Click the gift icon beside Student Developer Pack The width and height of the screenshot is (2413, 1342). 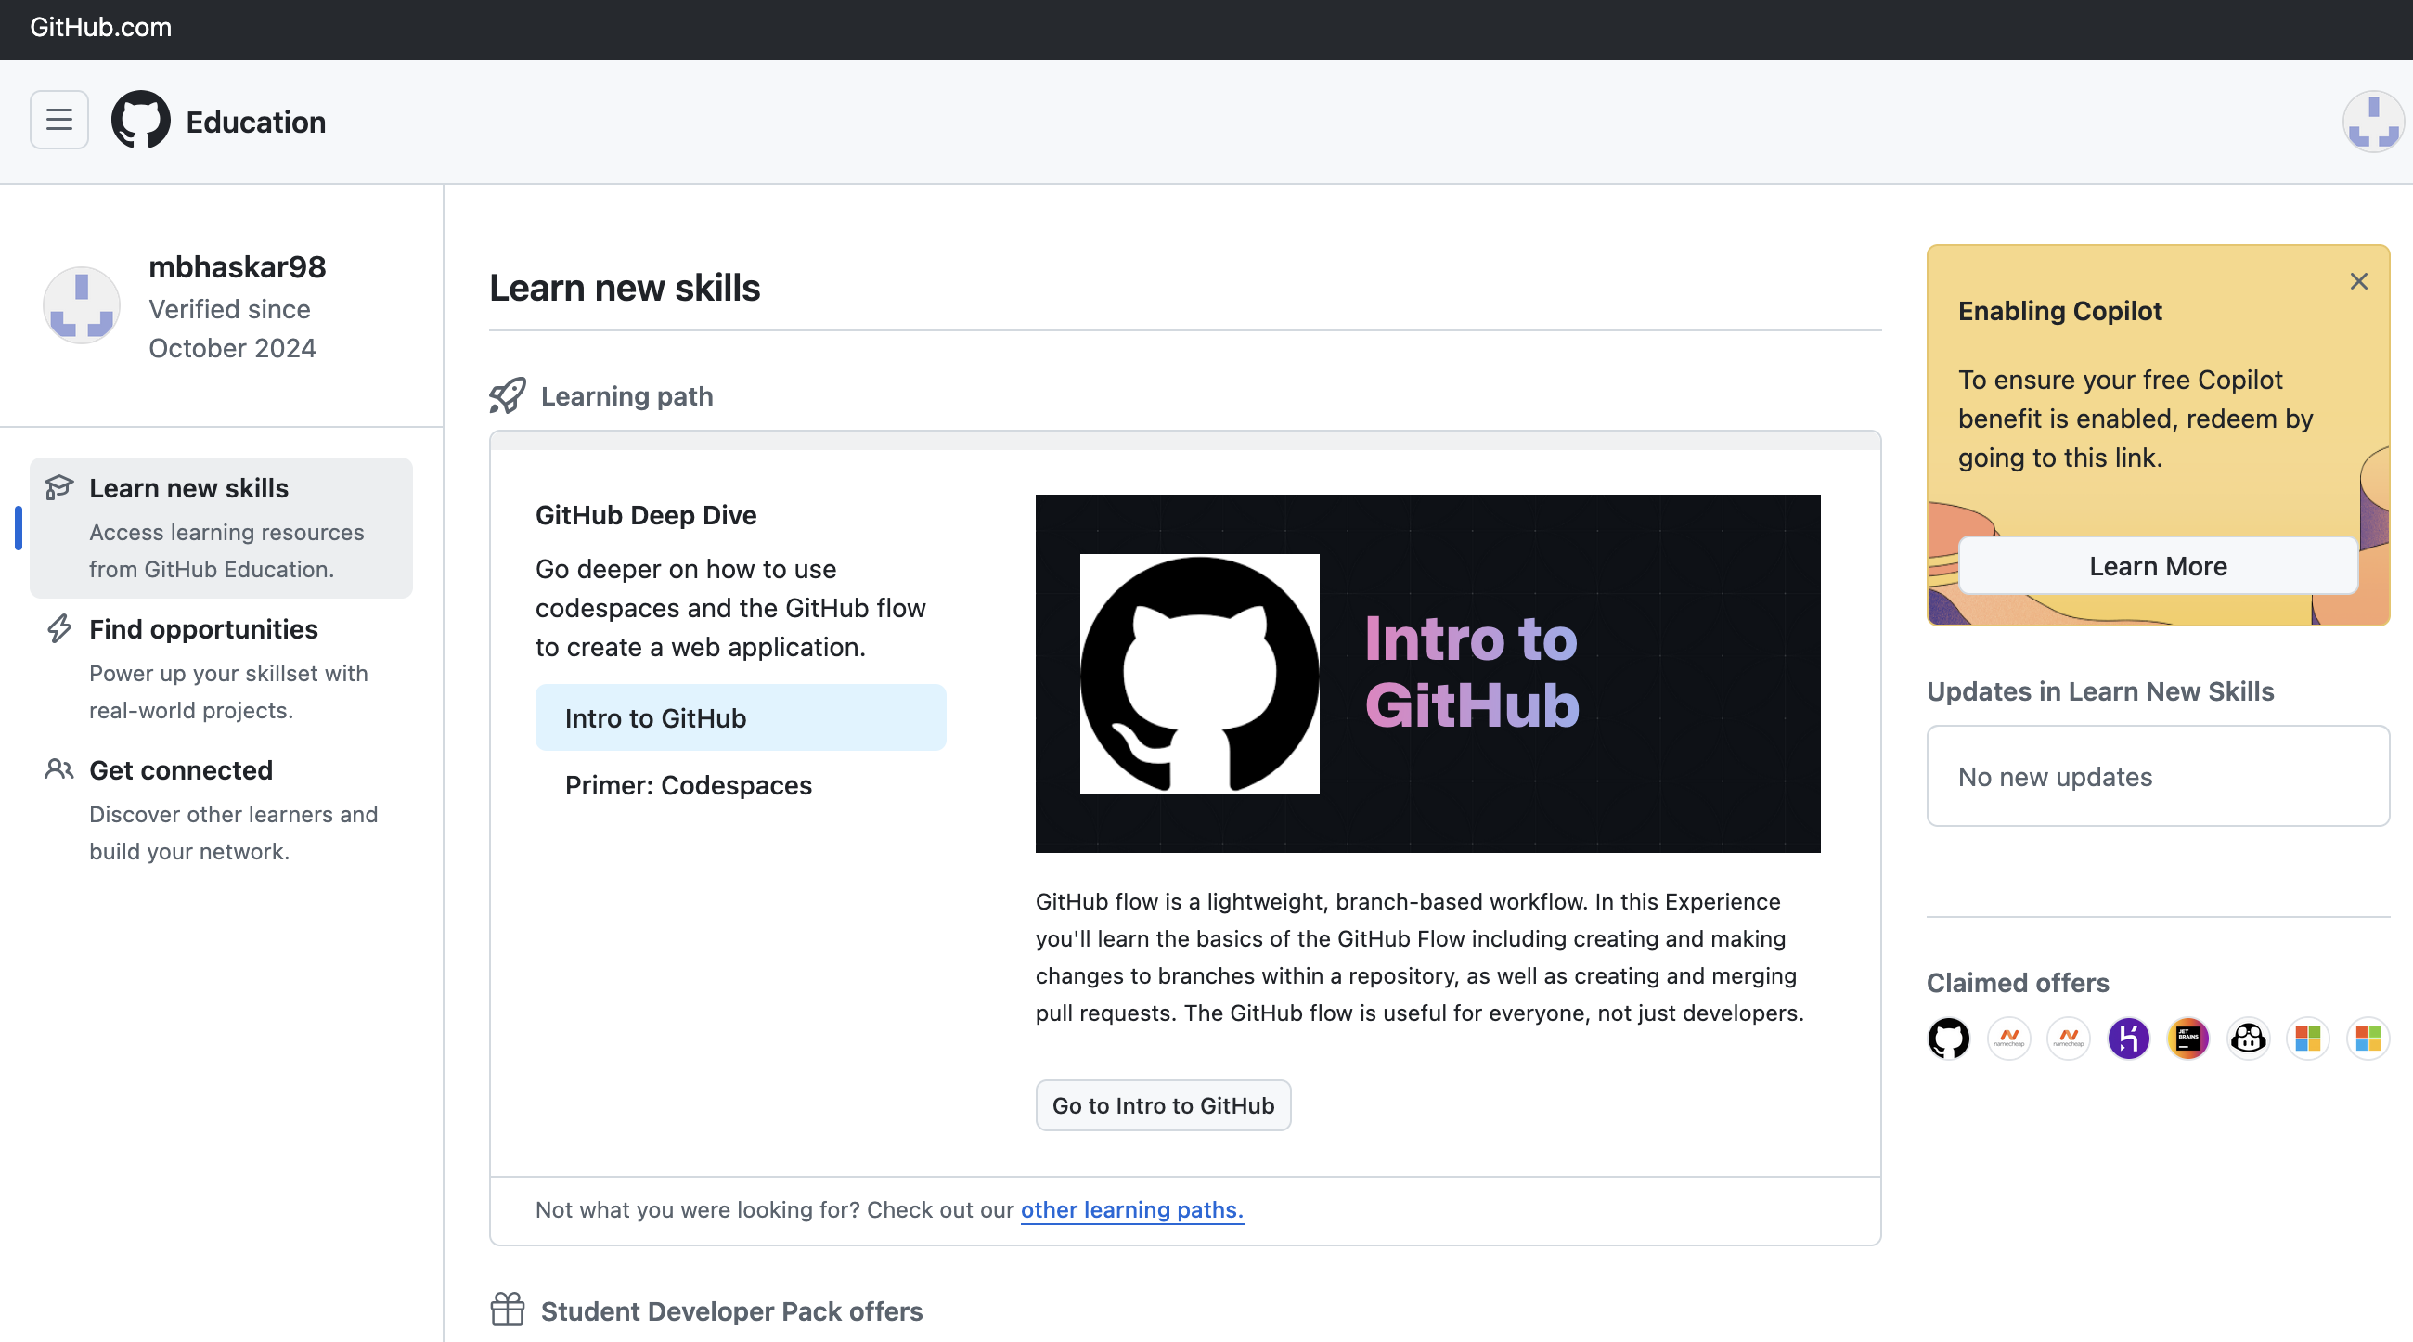508,1310
